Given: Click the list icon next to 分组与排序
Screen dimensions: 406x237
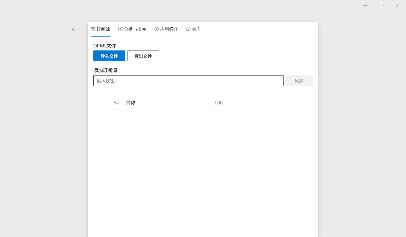Looking at the screenshot, I should point(120,29).
